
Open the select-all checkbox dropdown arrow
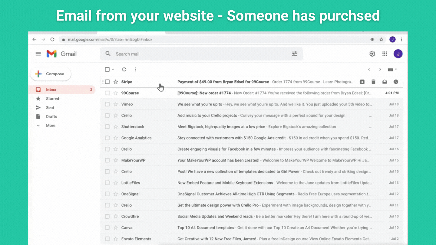(x=113, y=69)
